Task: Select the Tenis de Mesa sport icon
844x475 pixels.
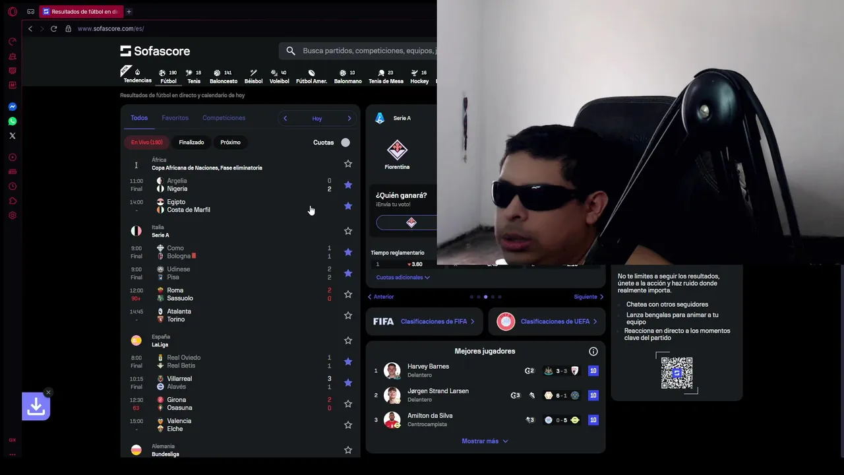Action: [x=386, y=77]
